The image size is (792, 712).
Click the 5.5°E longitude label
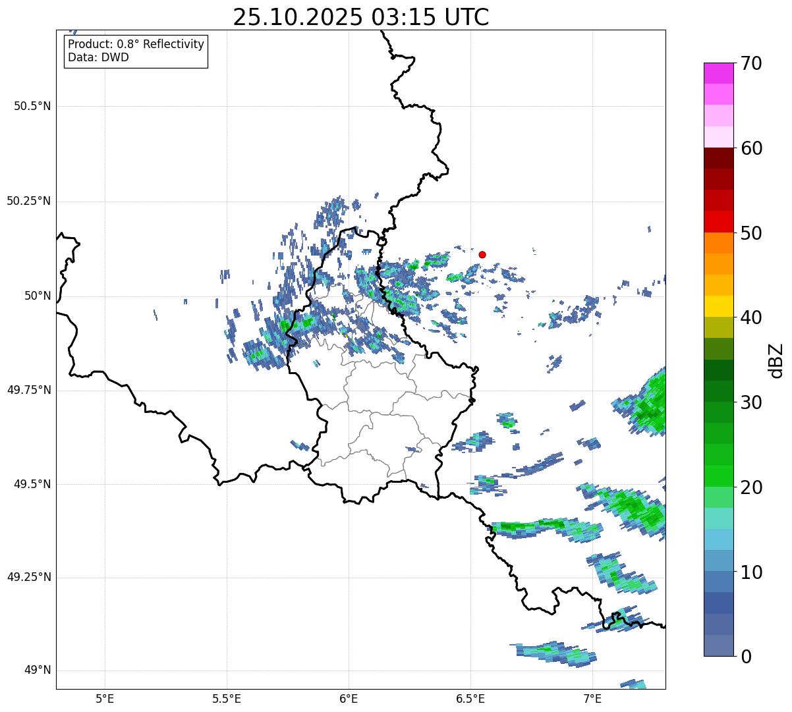[227, 698]
